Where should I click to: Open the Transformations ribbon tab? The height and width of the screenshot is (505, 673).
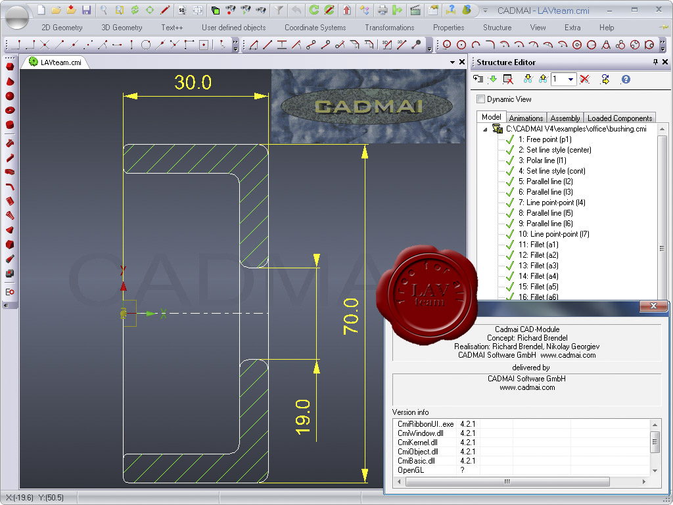click(389, 28)
